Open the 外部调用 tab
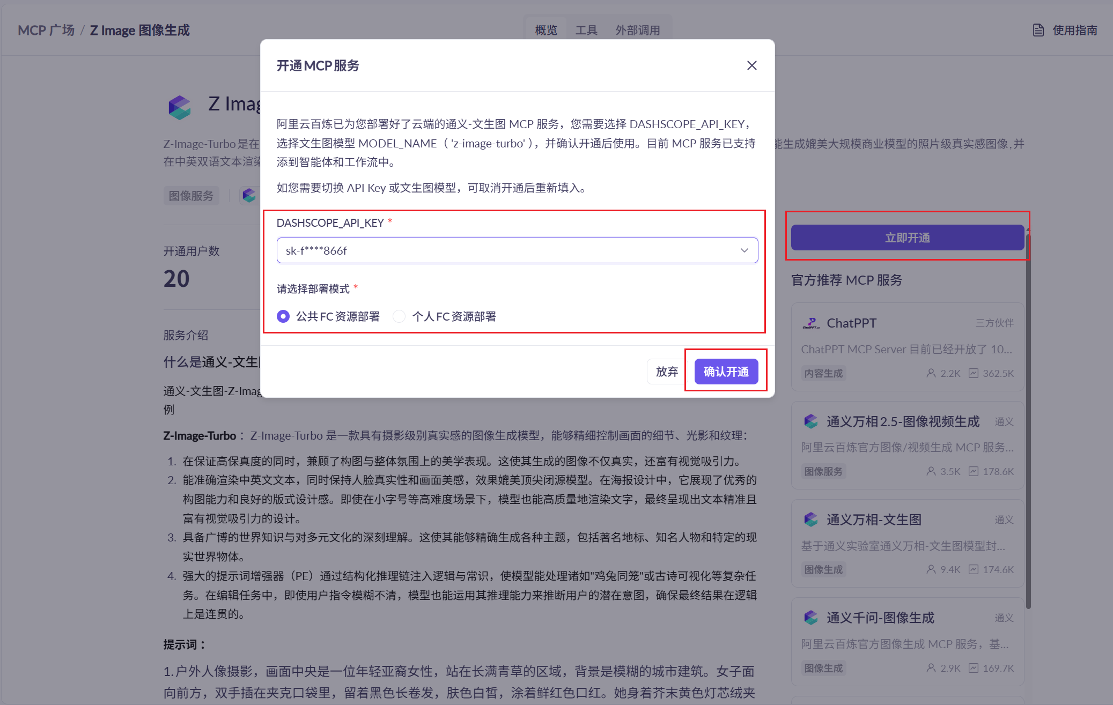 pyautogui.click(x=637, y=30)
